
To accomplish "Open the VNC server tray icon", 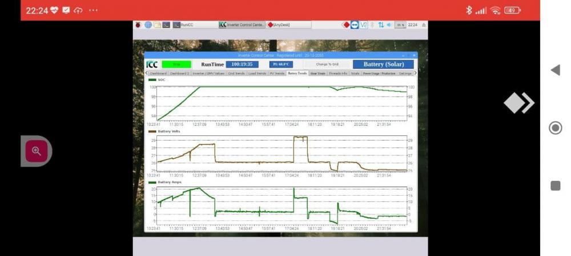I will [x=364, y=24].
